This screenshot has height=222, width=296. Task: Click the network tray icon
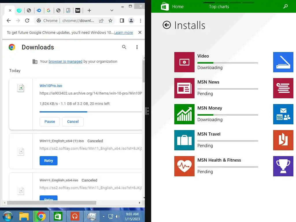tap(111, 217)
